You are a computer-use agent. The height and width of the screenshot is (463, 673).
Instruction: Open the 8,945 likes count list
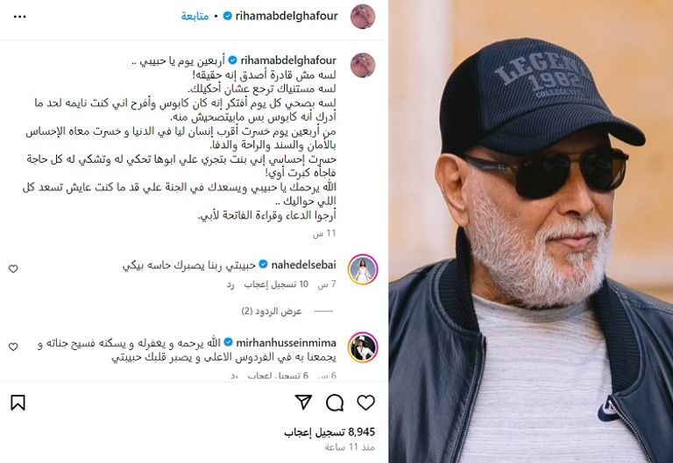click(x=329, y=431)
